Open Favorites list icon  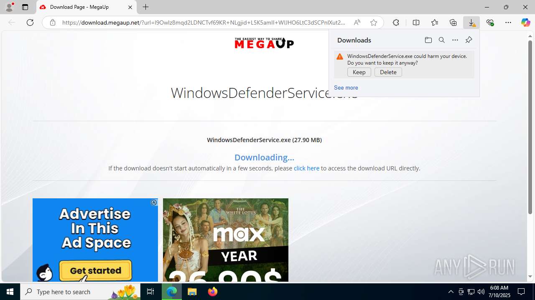click(435, 22)
